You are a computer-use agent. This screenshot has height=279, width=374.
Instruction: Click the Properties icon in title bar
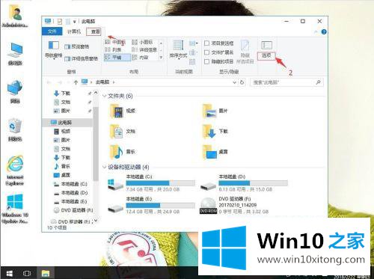(60, 22)
